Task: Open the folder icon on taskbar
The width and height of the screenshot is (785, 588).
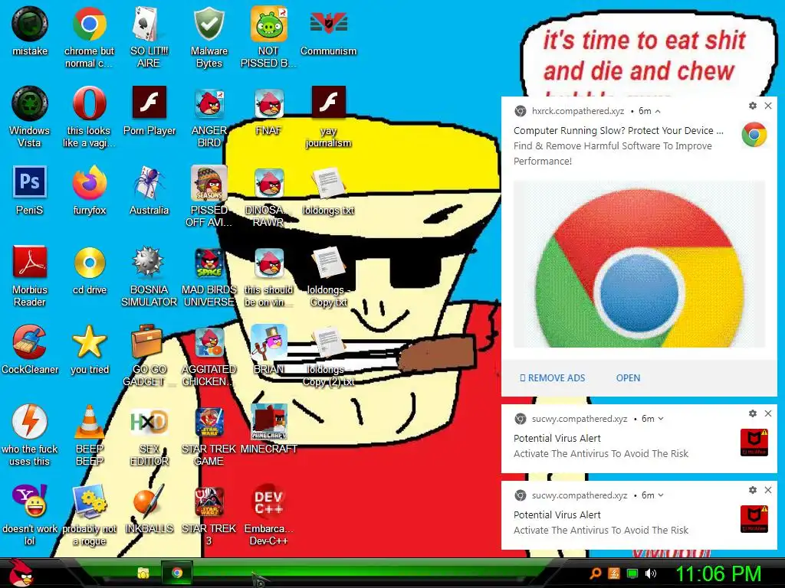Action: tap(143, 573)
